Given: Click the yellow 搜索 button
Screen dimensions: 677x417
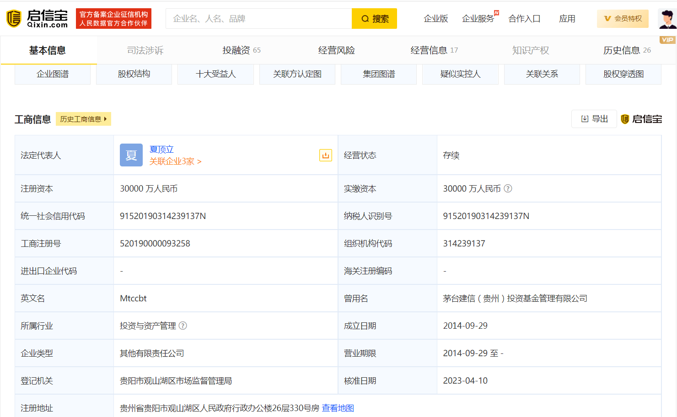Looking at the screenshot, I should [x=374, y=19].
